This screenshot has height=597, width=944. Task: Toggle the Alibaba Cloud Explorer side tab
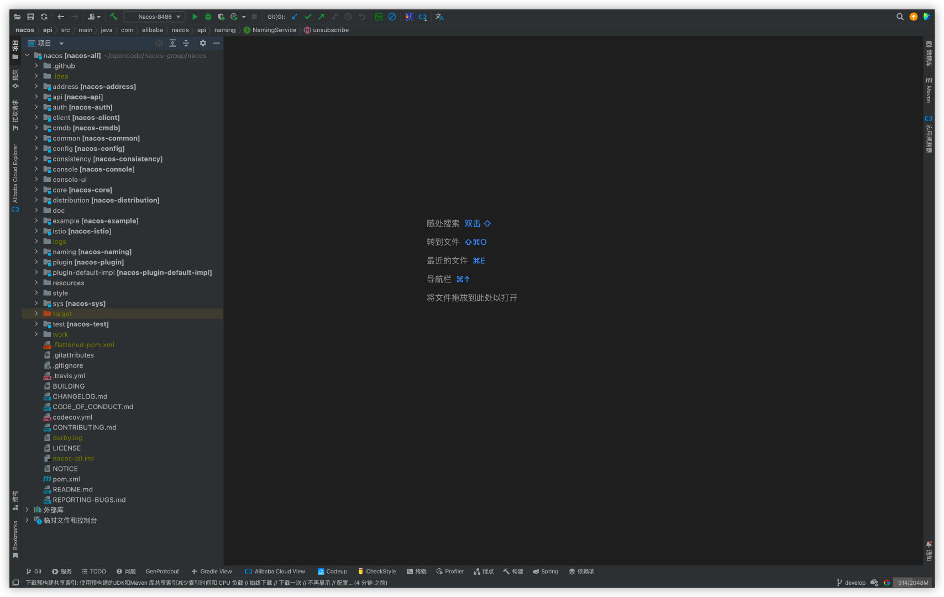[15, 177]
